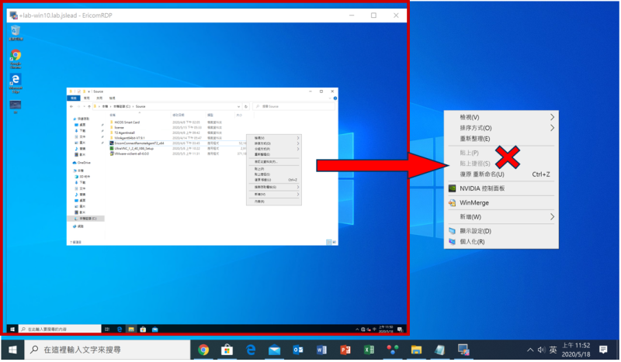The width and height of the screenshot is (621, 362).
Task: Open the Mail app taskbar icon
Action: coord(275,350)
